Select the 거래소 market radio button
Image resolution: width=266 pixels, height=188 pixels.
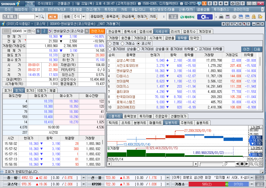point(123,44)
